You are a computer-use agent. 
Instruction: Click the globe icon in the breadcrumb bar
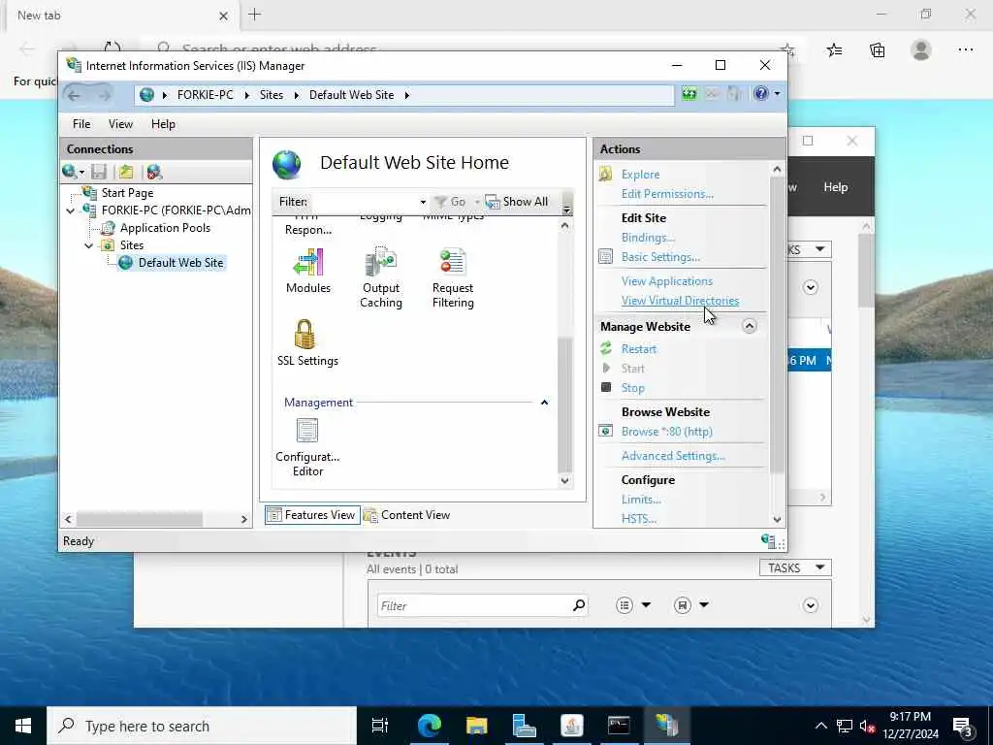(x=147, y=95)
